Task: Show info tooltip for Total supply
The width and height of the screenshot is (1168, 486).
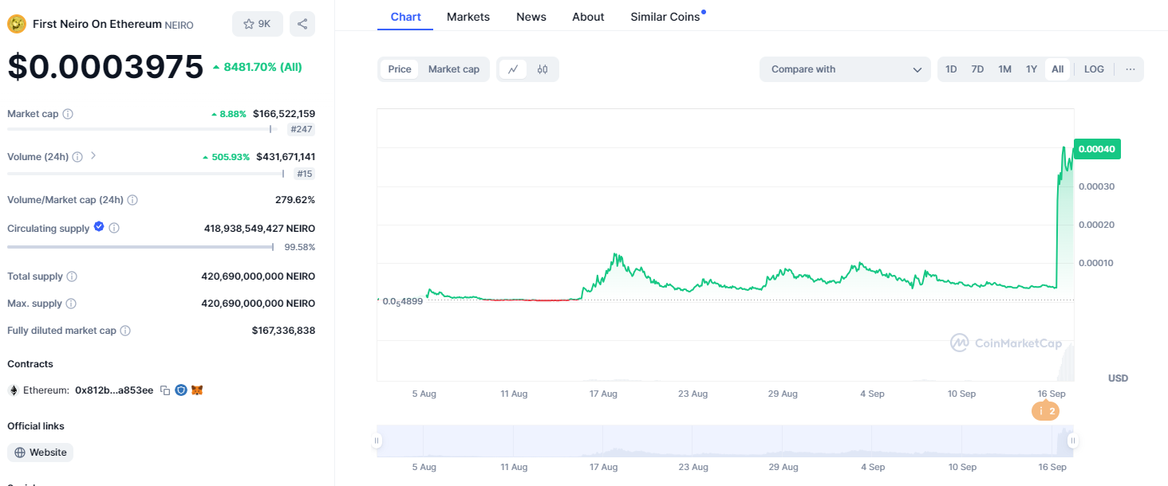Action: pyautogui.click(x=72, y=276)
